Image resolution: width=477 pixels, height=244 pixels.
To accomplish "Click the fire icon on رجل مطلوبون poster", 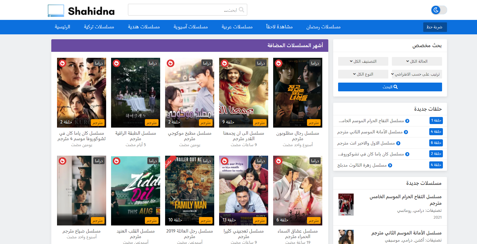I will (279, 63).
